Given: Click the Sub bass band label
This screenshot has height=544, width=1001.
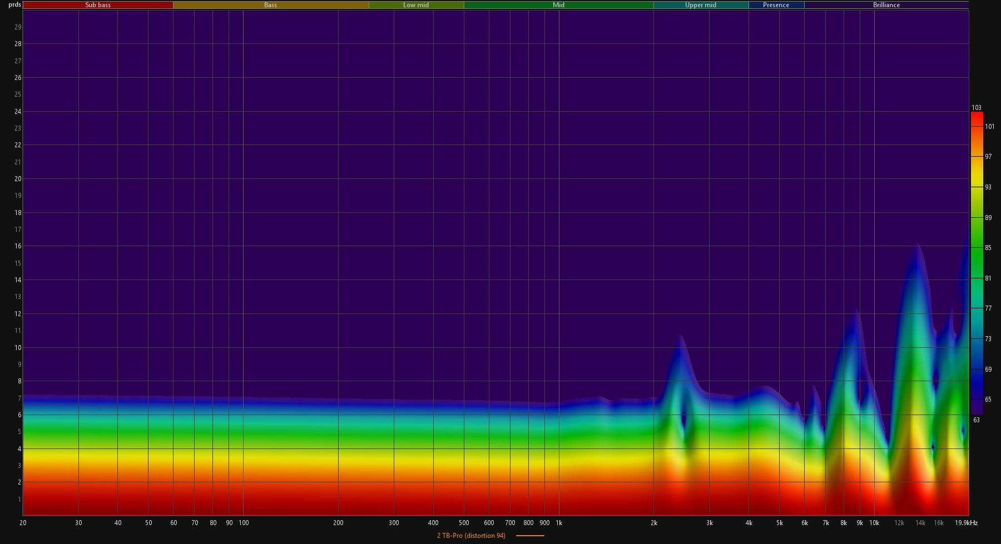Looking at the screenshot, I should click(98, 5).
